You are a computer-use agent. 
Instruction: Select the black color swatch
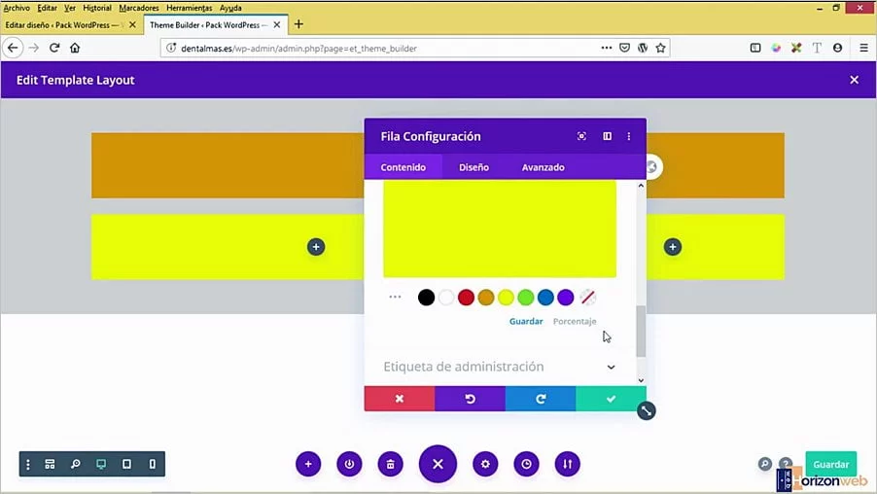tap(426, 298)
